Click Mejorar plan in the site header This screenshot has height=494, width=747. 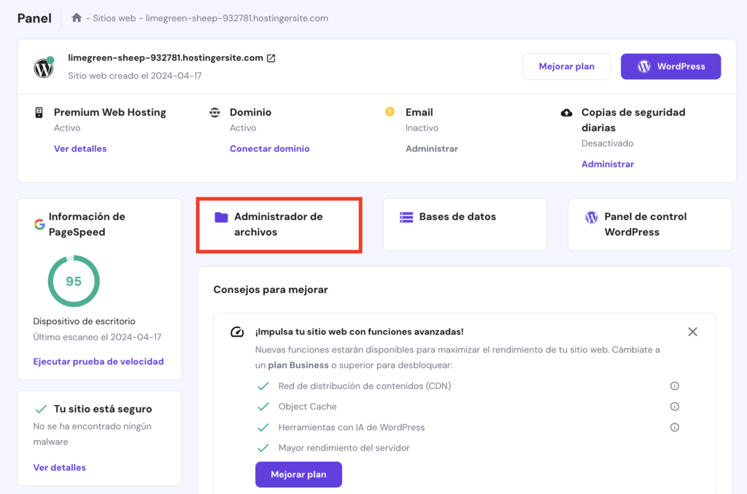coord(567,66)
